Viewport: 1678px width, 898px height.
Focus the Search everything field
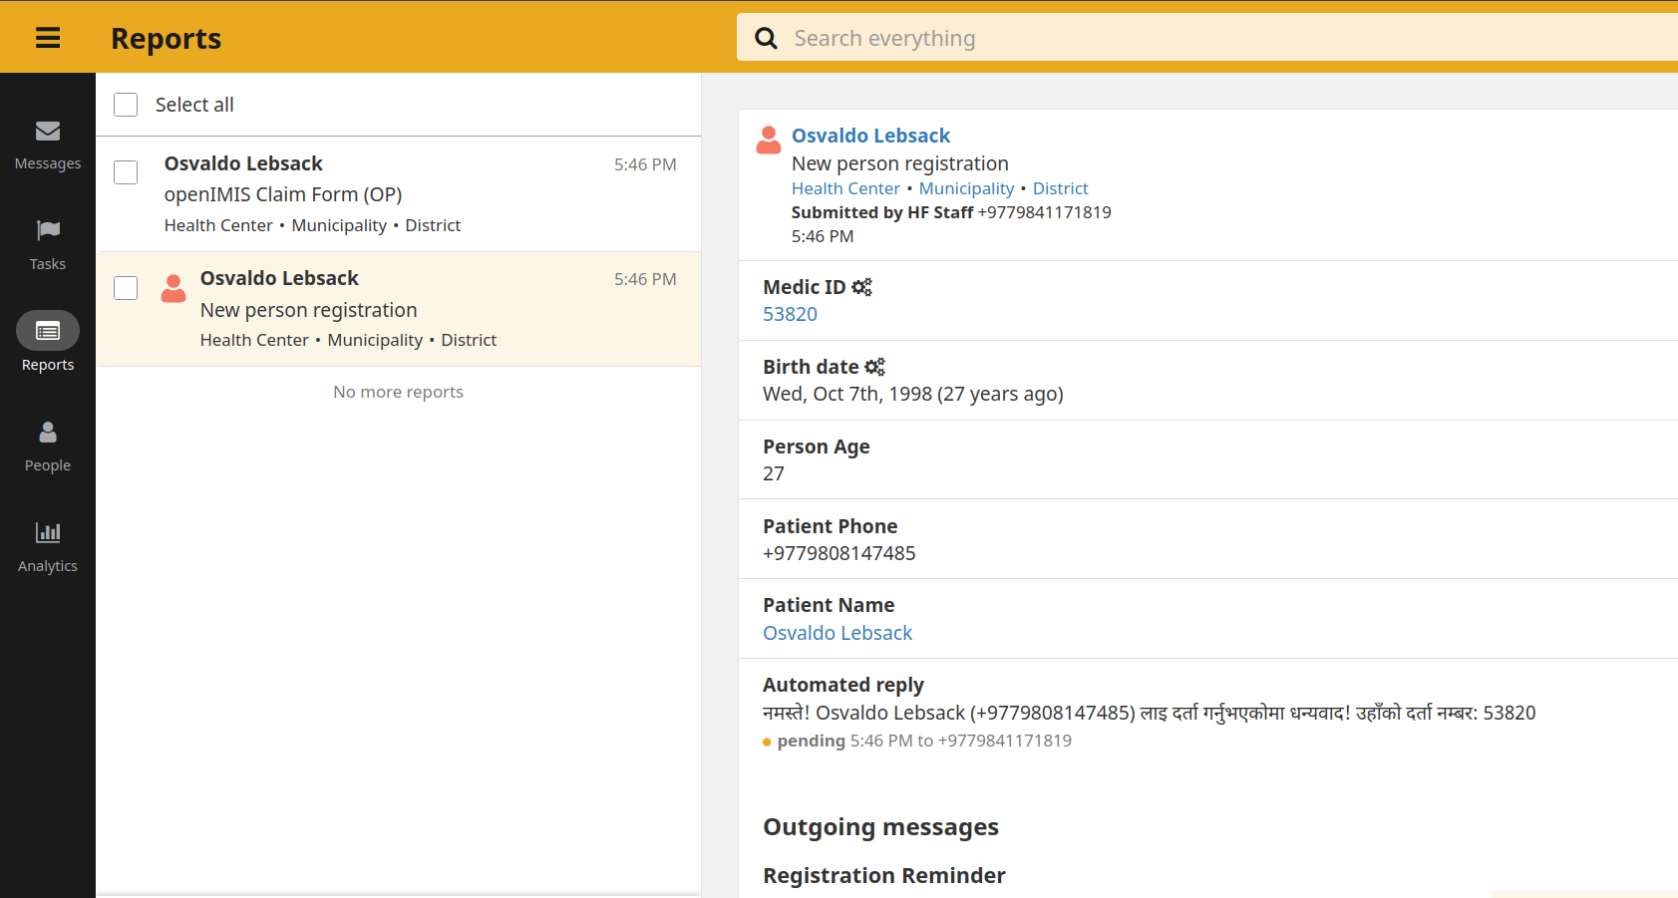(1196, 38)
